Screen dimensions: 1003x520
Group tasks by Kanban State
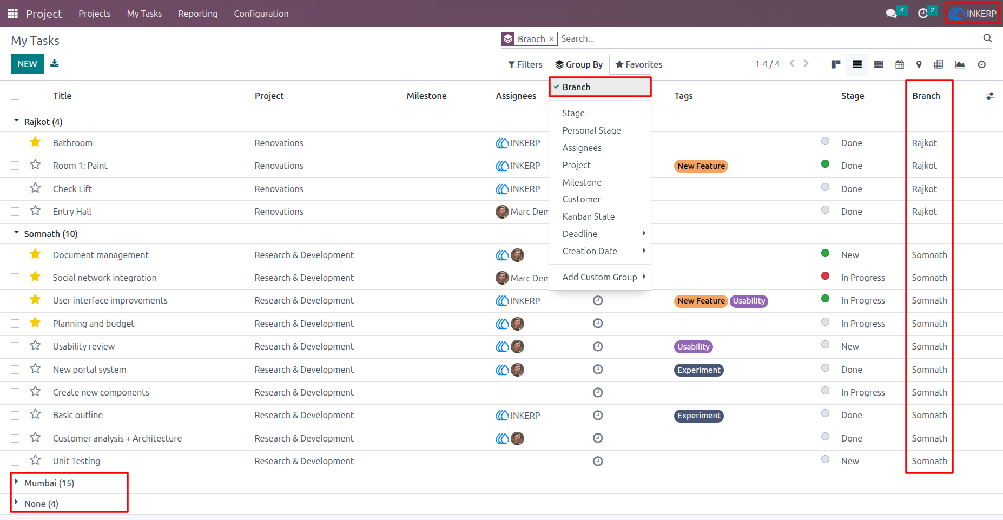coord(600,216)
